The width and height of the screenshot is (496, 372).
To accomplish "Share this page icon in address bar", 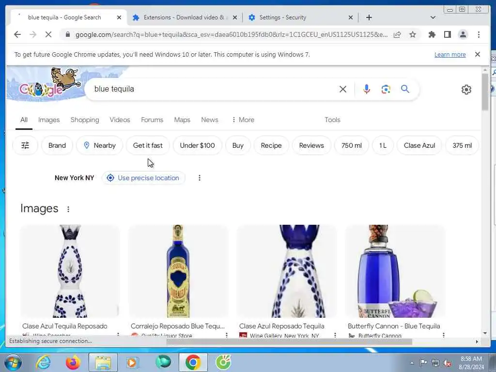I will point(397,34).
